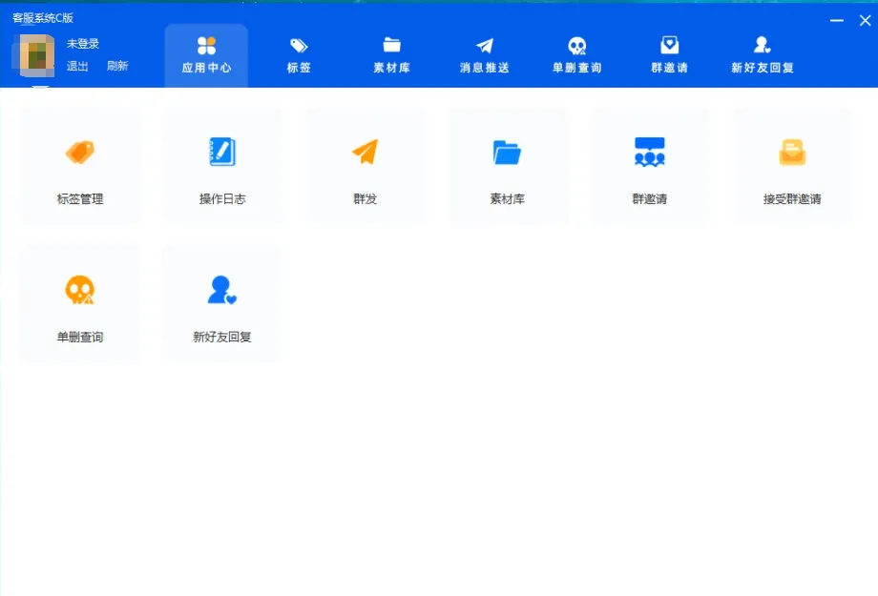Open the 操作日志 (Operation Log) icon
This screenshot has height=596, width=878.
(222, 164)
